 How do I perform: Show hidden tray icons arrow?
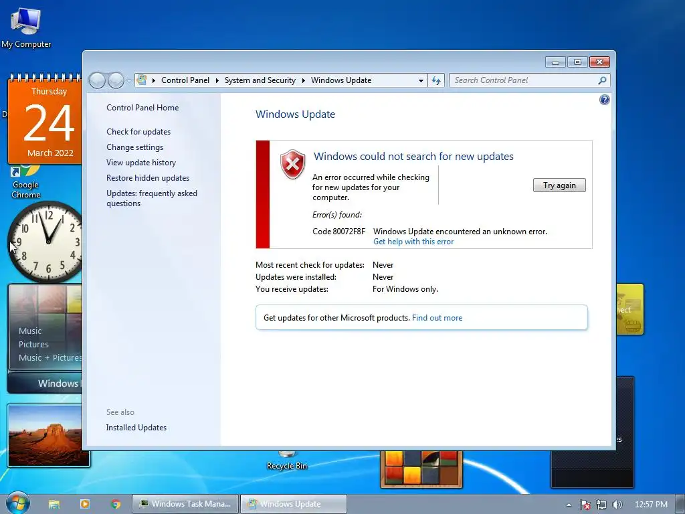[x=569, y=505]
